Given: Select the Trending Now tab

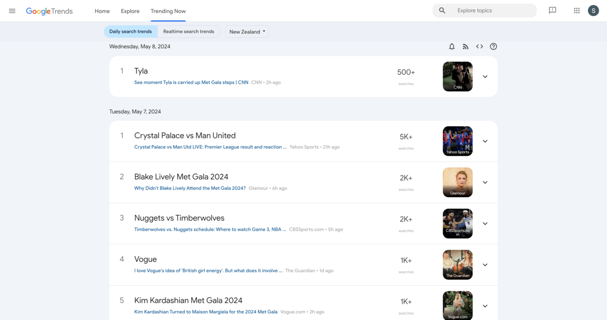Looking at the screenshot, I should [168, 11].
